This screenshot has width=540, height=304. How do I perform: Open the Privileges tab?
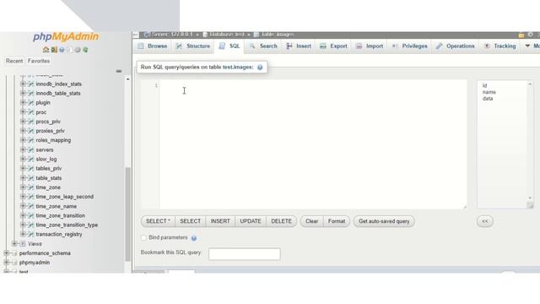(x=410, y=46)
